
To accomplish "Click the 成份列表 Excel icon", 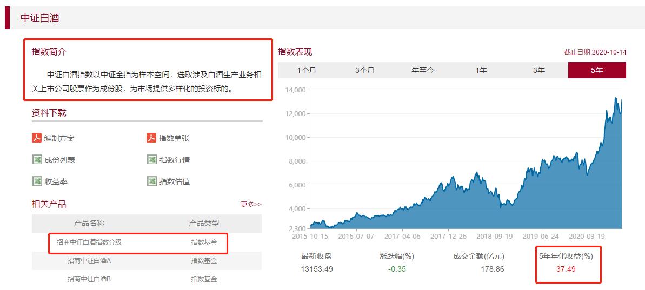I will pyautogui.click(x=37, y=159).
